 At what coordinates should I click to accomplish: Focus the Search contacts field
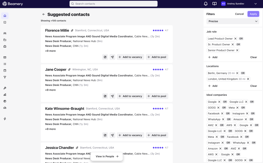coord(113,4)
